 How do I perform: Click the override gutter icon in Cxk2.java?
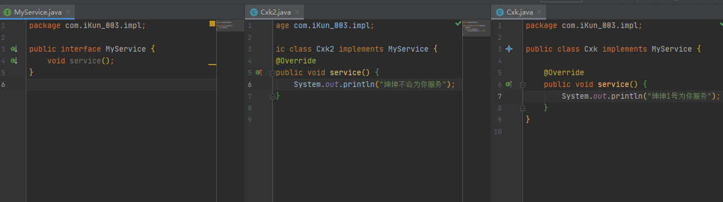[x=259, y=72]
